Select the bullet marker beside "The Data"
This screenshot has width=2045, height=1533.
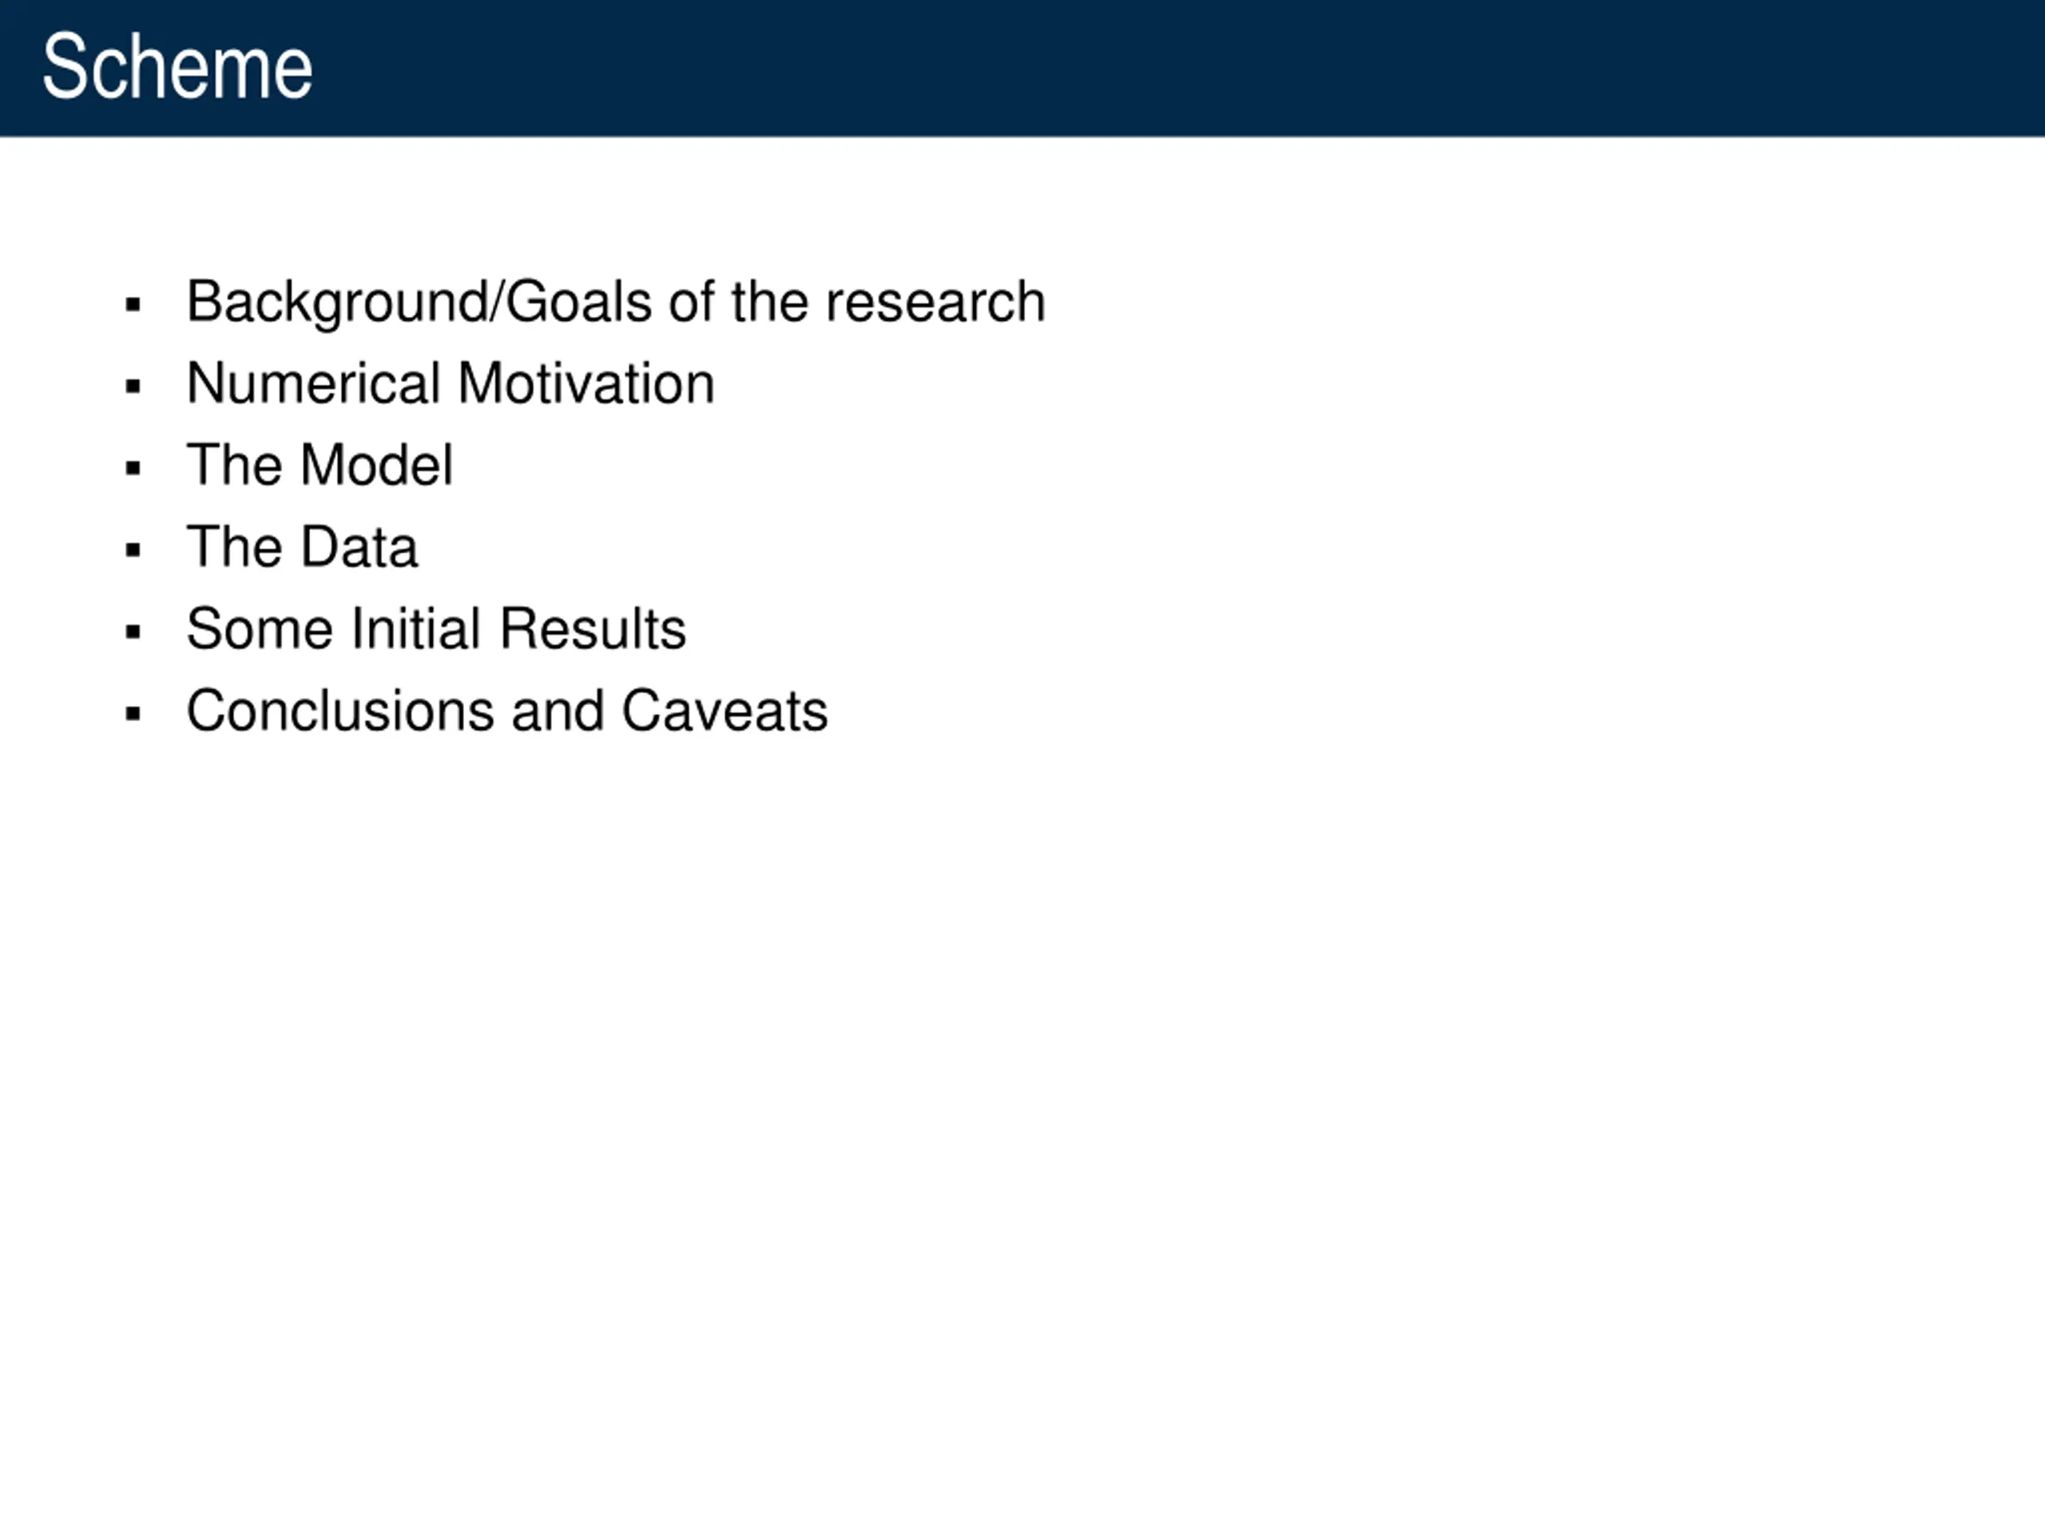pyautogui.click(x=133, y=551)
